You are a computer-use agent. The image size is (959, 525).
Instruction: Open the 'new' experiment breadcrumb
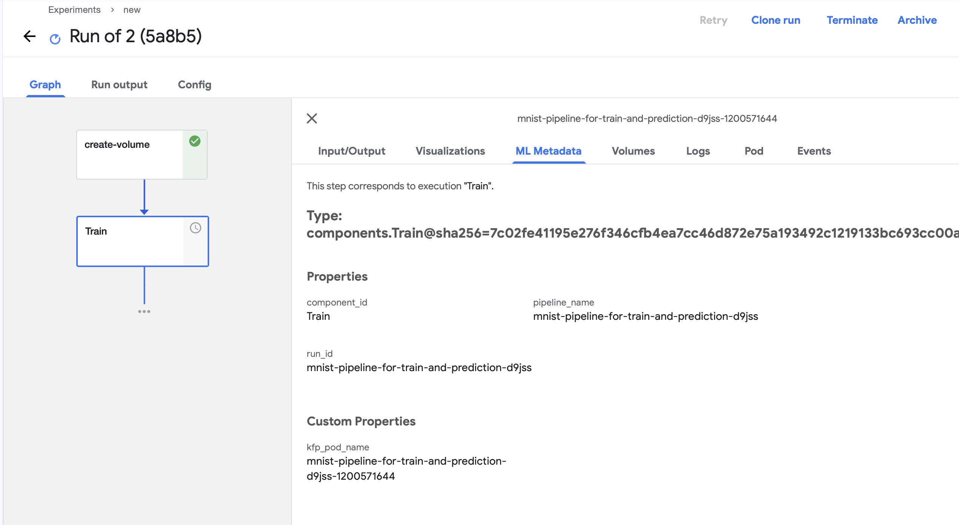click(x=132, y=10)
